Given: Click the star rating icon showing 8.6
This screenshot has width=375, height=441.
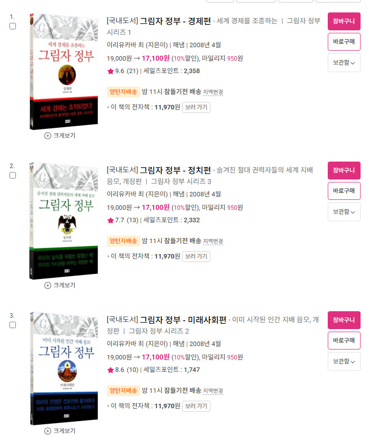Looking at the screenshot, I should [110, 370].
